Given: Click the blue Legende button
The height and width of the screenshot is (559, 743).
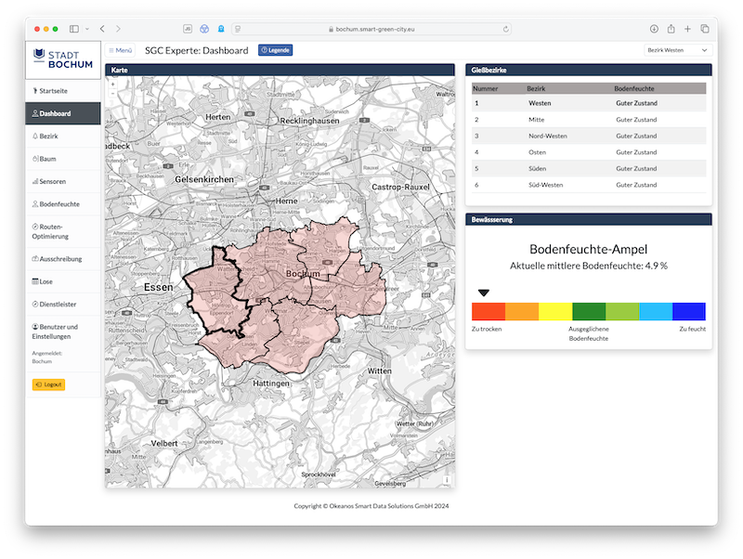Looking at the screenshot, I should 275,50.
